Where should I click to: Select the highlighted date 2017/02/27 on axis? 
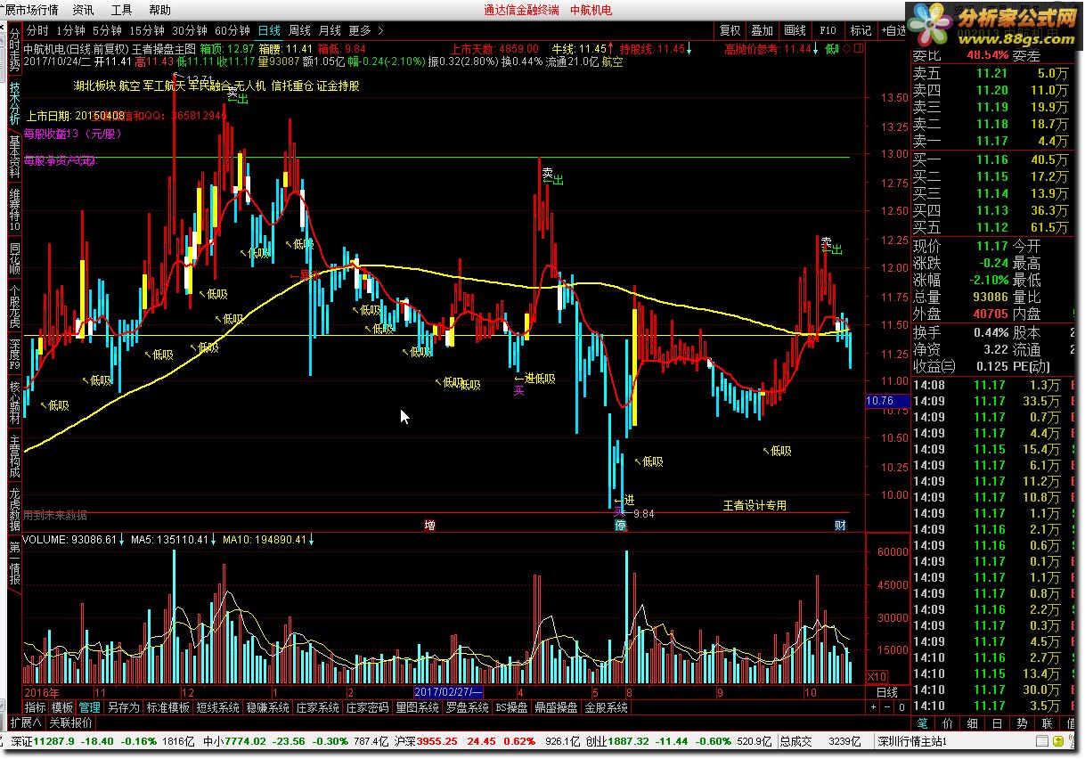click(449, 692)
